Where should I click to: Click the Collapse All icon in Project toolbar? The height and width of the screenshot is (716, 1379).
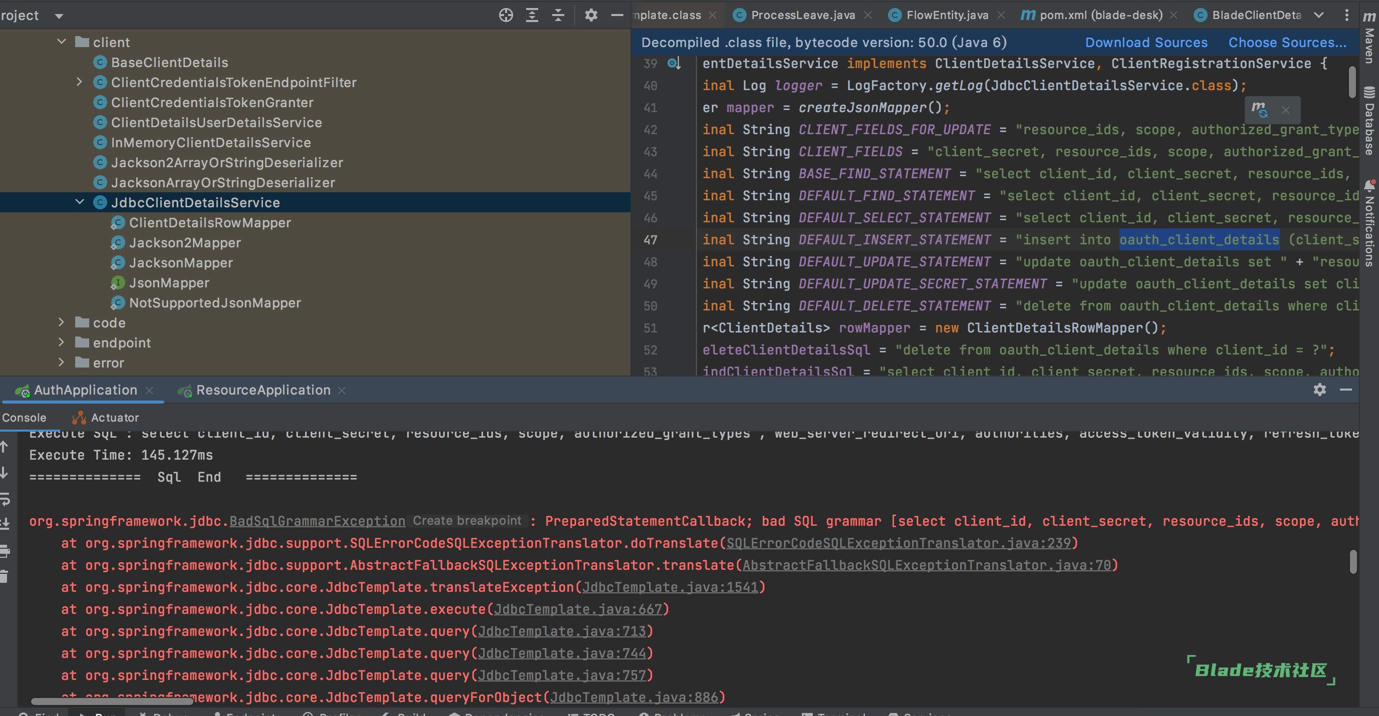tap(558, 15)
